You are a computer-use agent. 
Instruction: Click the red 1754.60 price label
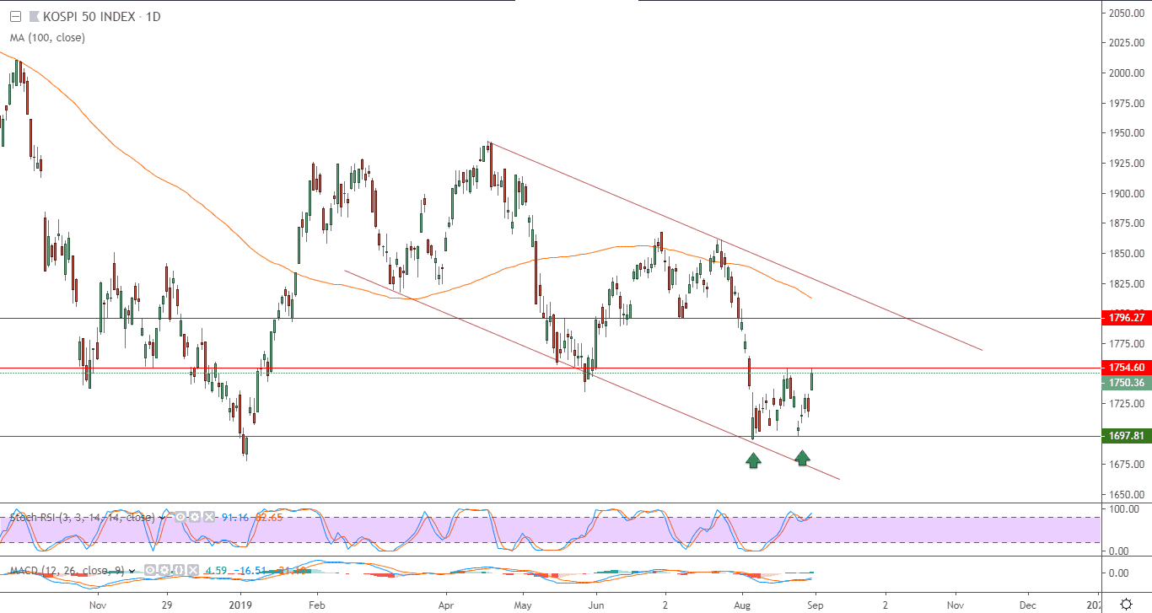click(x=1127, y=368)
